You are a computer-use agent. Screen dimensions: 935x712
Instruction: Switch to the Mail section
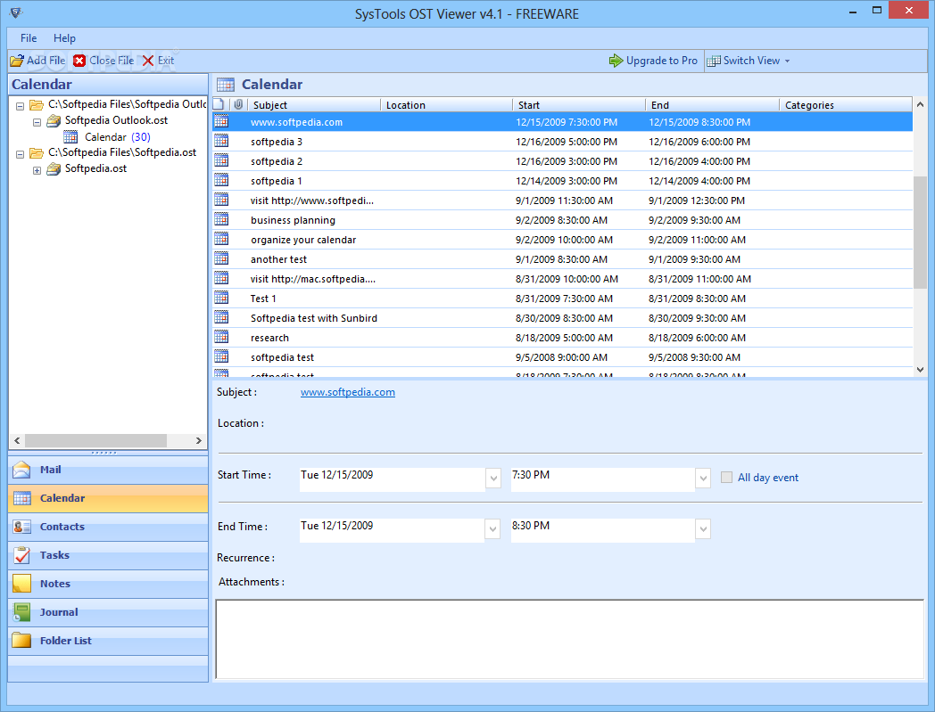coord(108,470)
